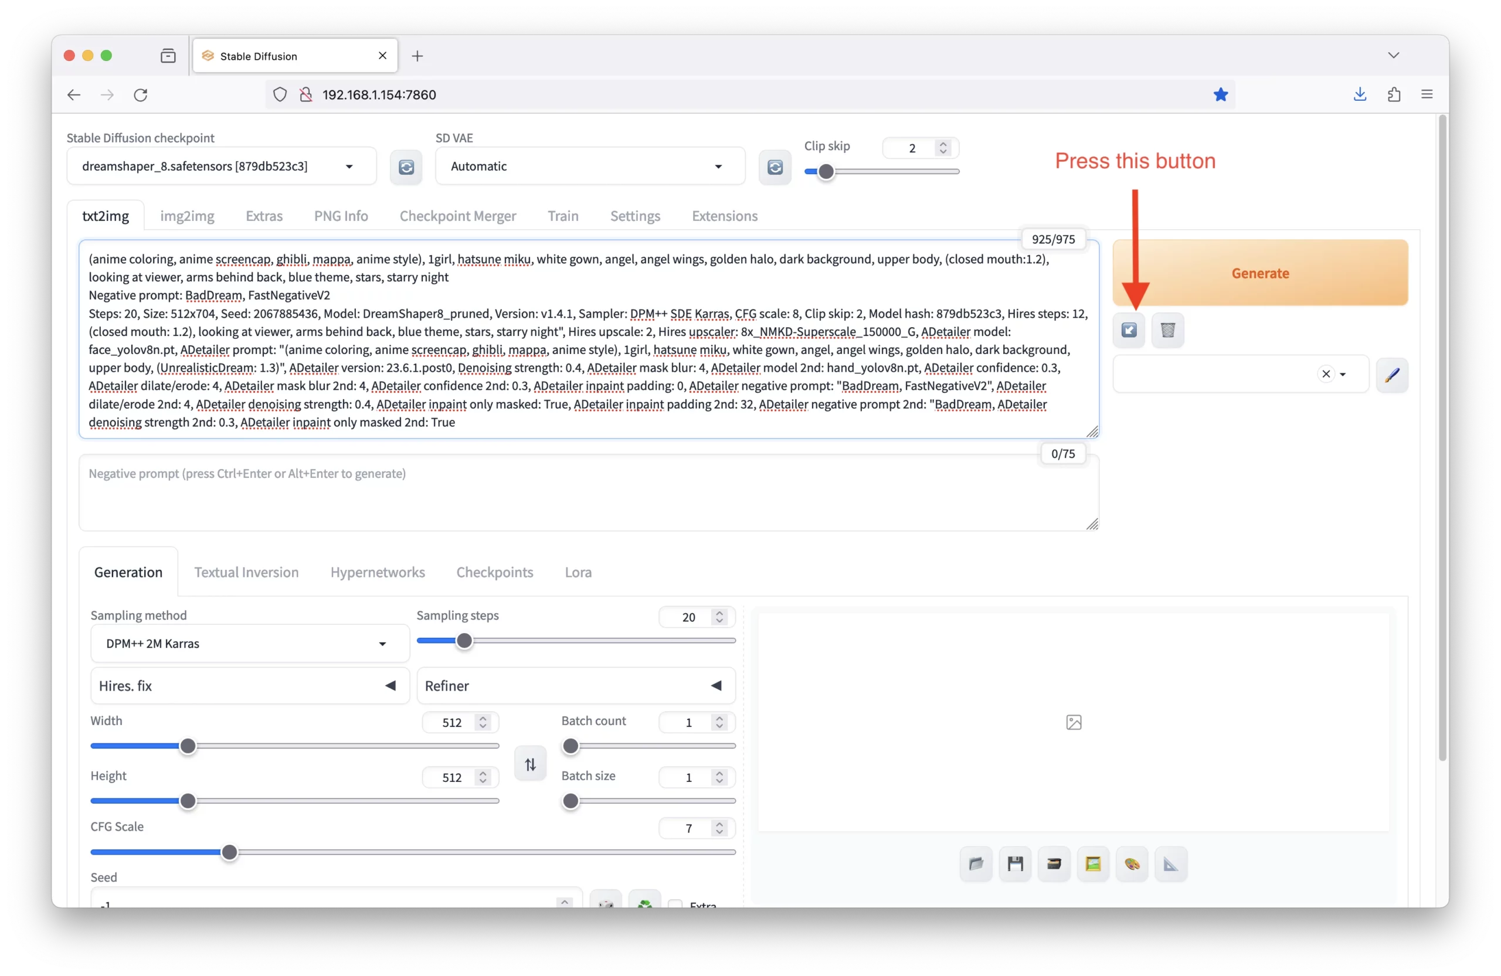The height and width of the screenshot is (976, 1501).
Task: Click into the Negative prompt text area
Action: pos(589,493)
